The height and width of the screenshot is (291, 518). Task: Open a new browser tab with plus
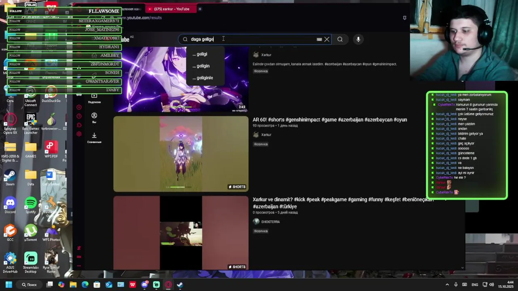(200, 9)
